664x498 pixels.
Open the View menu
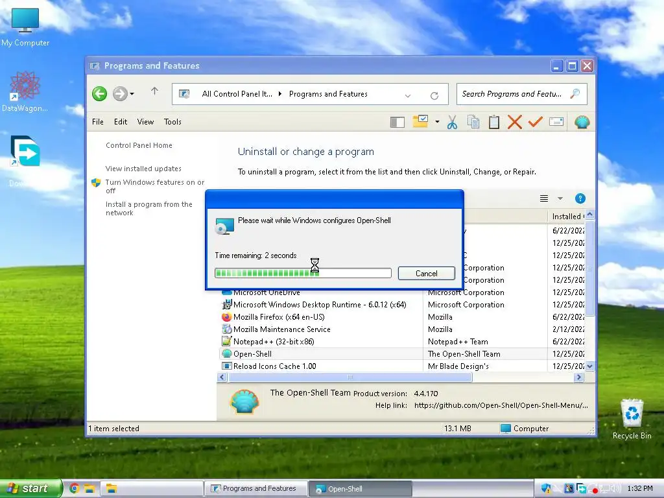coord(145,121)
